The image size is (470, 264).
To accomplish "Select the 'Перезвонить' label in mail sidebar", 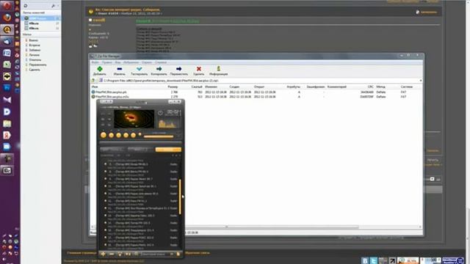I will (37, 65).
